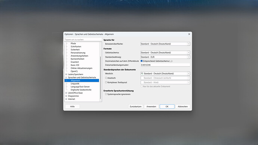Open the Gebietsschema dropdown
Screen dimensions: 258x145
click(x=165, y=53)
